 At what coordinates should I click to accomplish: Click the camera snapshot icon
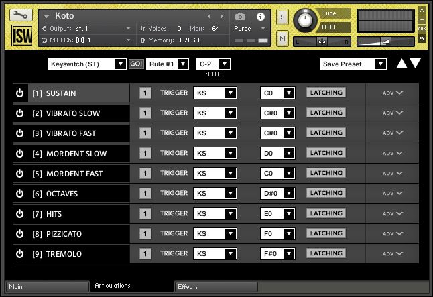coord(240,17)
